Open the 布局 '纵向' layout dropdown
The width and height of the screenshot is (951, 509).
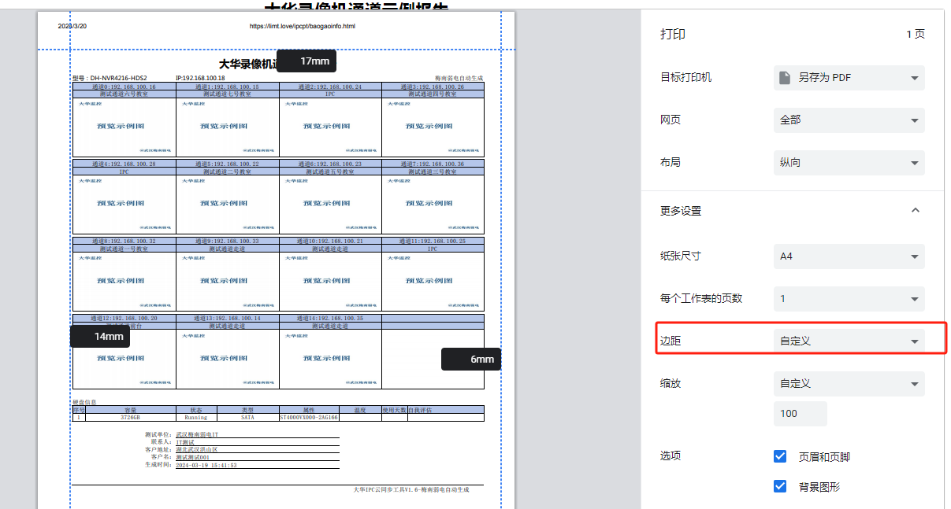(x=849, y=162)
